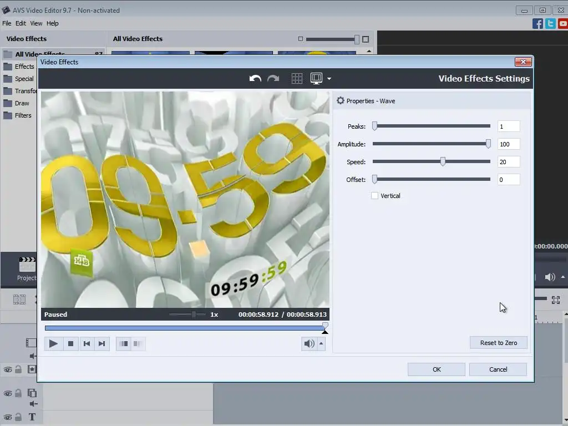568x426 pixels.
Task: Lock the video effects track
Action: point(18,369)
